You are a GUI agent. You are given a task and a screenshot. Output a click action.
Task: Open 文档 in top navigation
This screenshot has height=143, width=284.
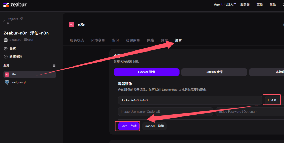(x=260, y=4)
